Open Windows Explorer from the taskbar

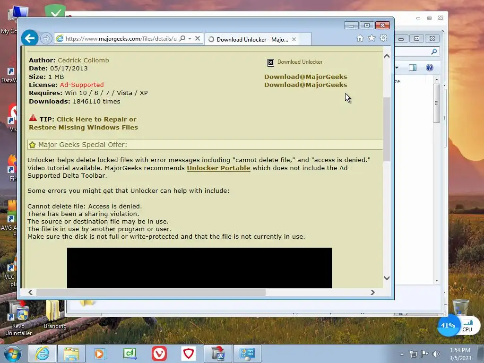point(71,354)
